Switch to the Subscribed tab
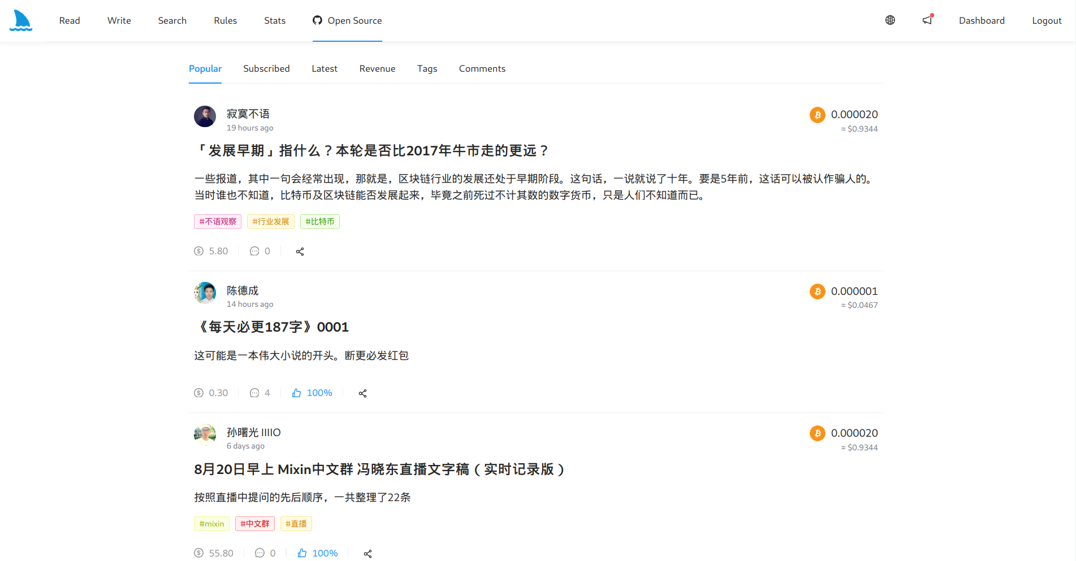The width and height of the screenshot is (1076, 561). coord(266,69)
